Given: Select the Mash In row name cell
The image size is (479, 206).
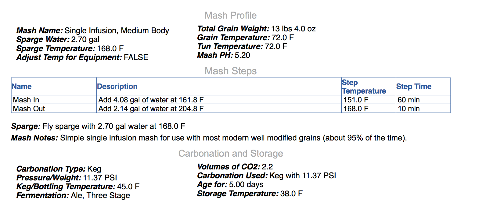Looking at the screenshot, I should [x=26, y=100].
